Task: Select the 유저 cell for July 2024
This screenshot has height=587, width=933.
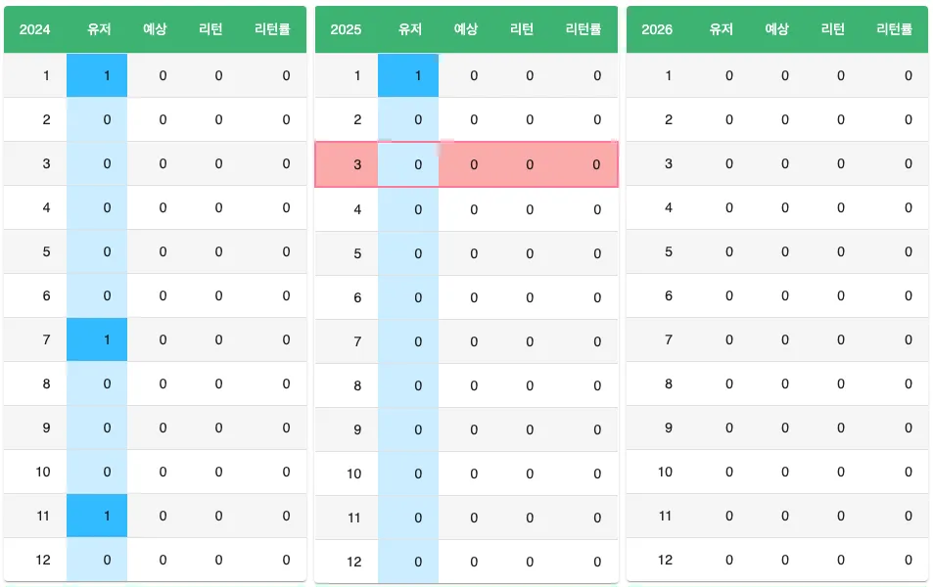Action: [x=97, y=339]
